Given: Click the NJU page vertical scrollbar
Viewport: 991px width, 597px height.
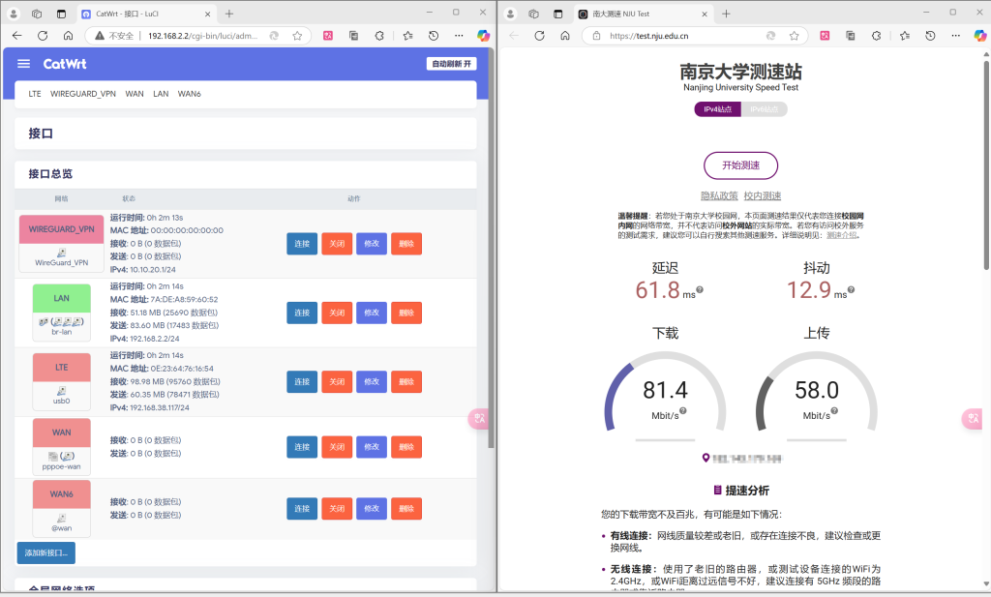Looking at the screenshot, I should [x=986, y=164].
